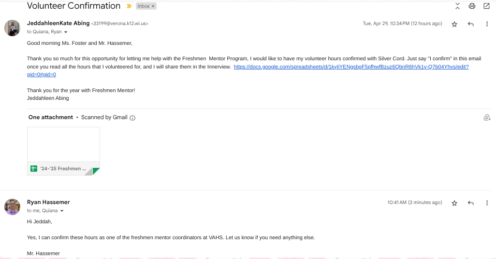Open more options for Jeddahleen's message
The height and width of the screenshot is (259, 497).
487,24
